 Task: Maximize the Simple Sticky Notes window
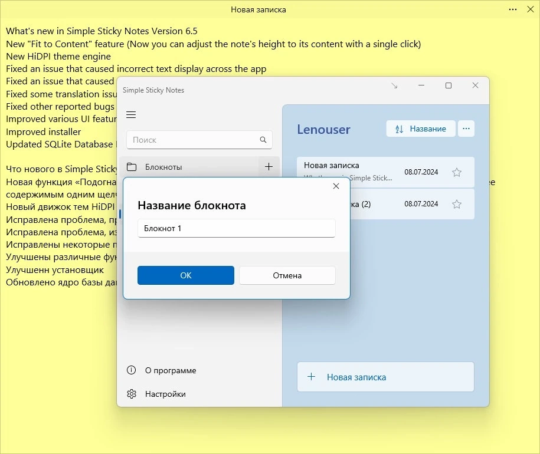click(x=449, y=85)
